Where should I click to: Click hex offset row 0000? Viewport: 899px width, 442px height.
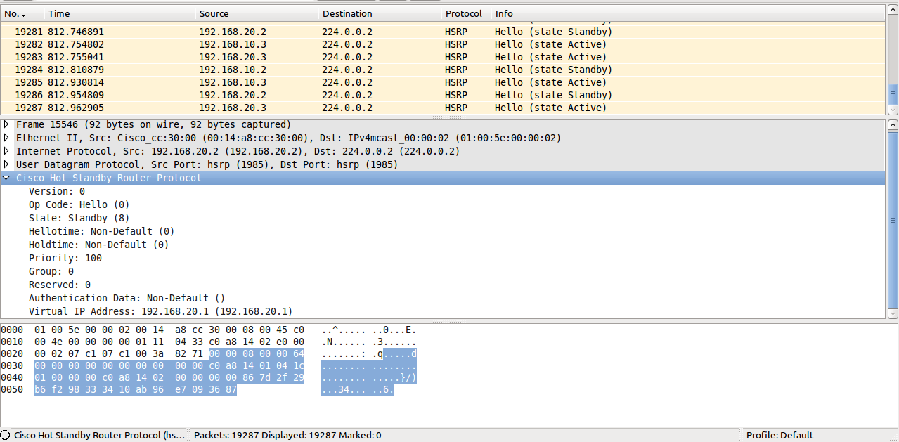point(12,330)
